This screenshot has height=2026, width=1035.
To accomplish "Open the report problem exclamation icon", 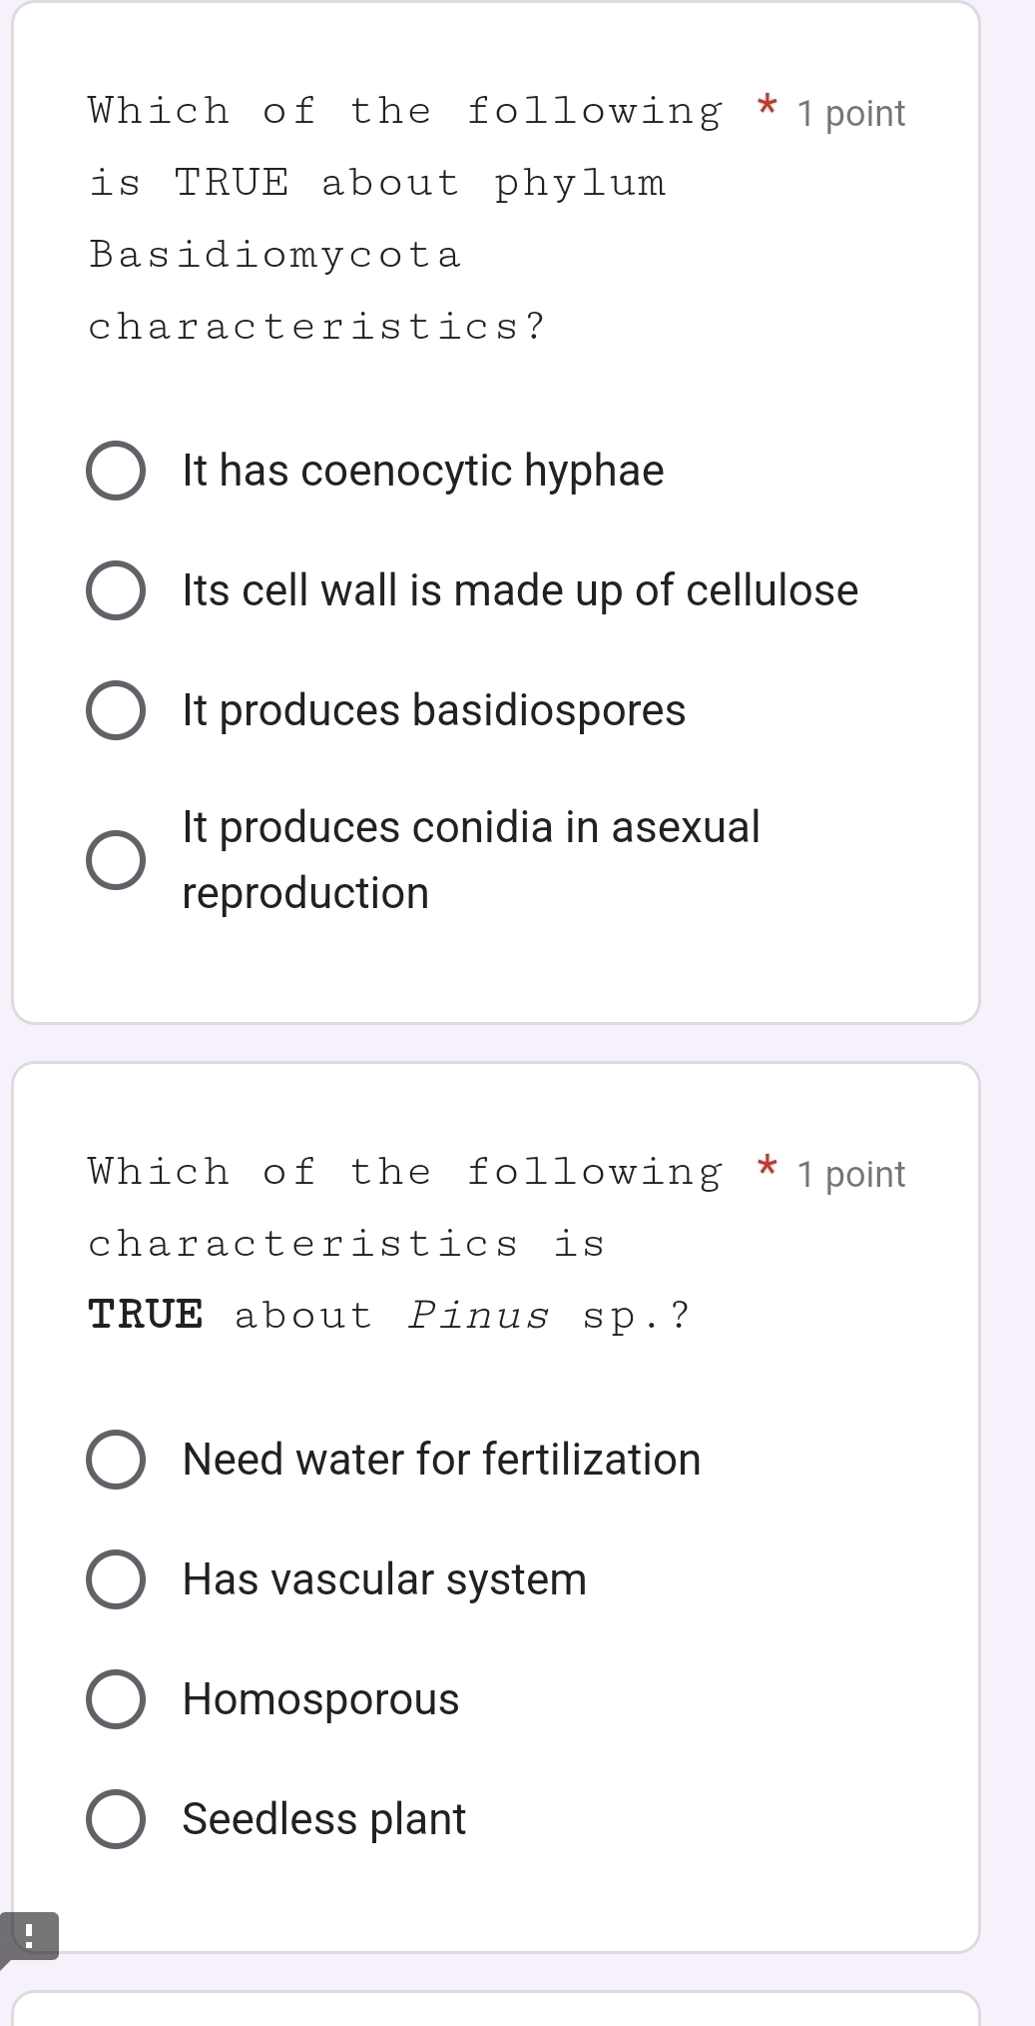I will point(29,1936).
